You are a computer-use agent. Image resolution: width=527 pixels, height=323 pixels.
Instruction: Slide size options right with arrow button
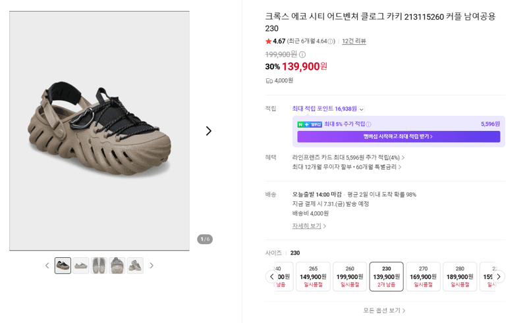(499, 277)
